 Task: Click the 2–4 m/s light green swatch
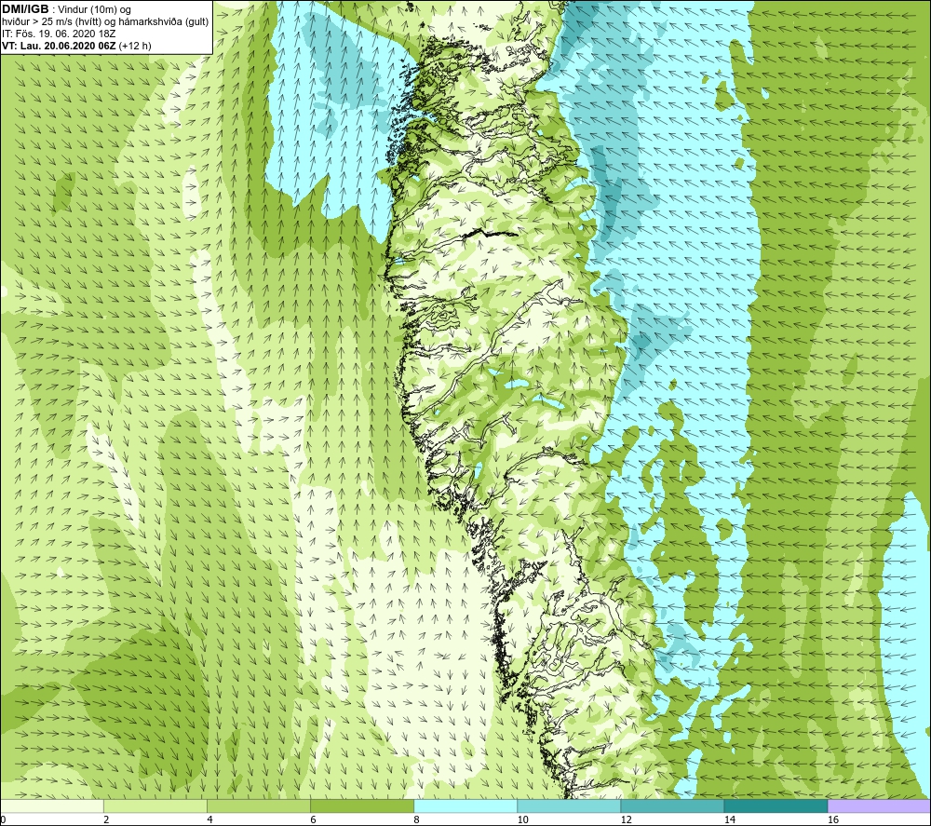pos(155,806)
